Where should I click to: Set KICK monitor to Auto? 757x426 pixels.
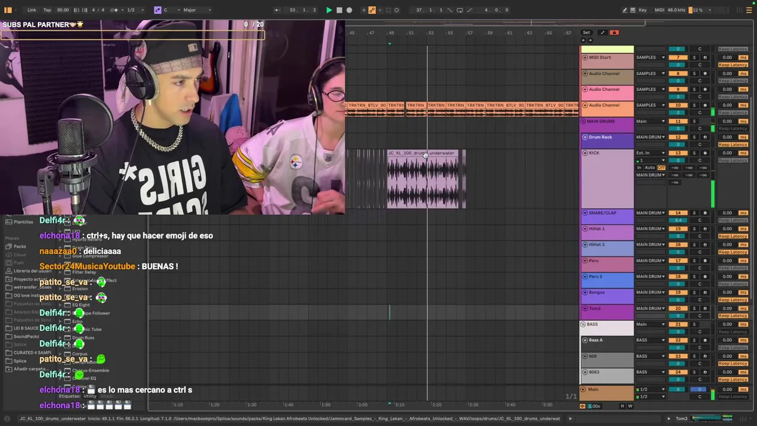click(649, 167)
